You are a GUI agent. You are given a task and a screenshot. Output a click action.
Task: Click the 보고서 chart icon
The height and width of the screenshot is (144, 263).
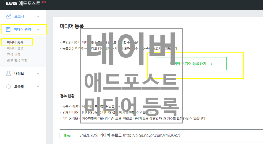[8, 16]
